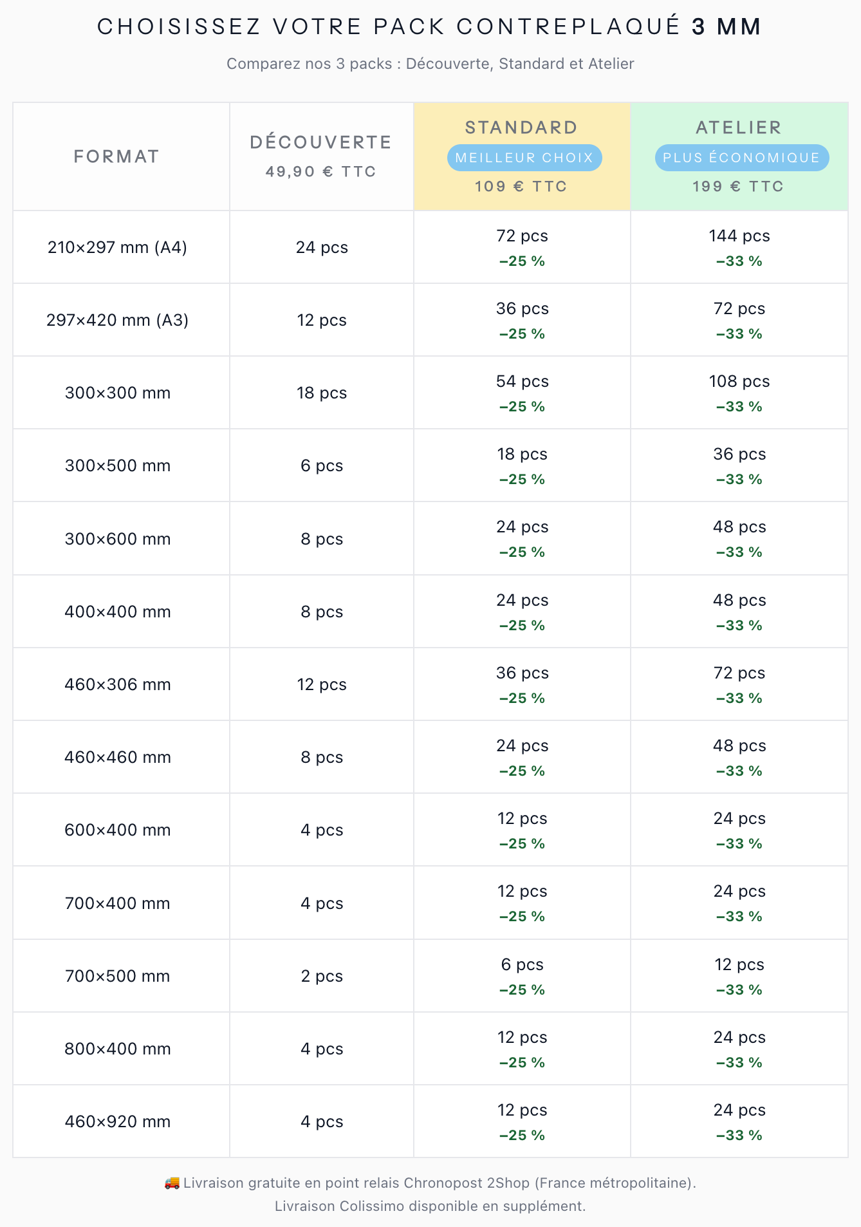Image resolution: width=861 pixels, height=1227 pixels.
Task: Click the PLUS ÉCONOMIQUE badge
Action: 741,158
